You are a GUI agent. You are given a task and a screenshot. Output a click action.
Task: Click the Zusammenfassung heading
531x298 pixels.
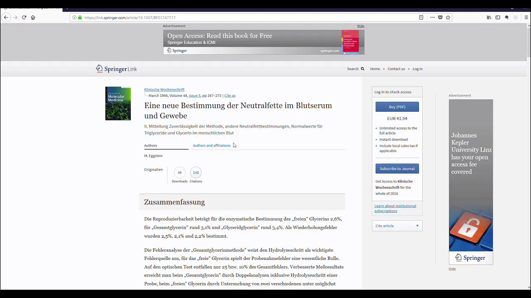[174, 202]
